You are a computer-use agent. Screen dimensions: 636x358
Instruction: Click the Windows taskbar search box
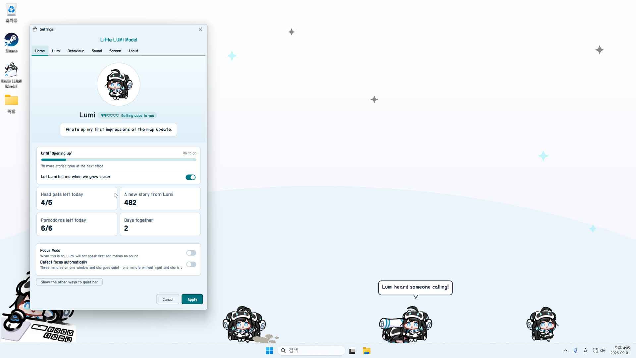pos(311,350)
